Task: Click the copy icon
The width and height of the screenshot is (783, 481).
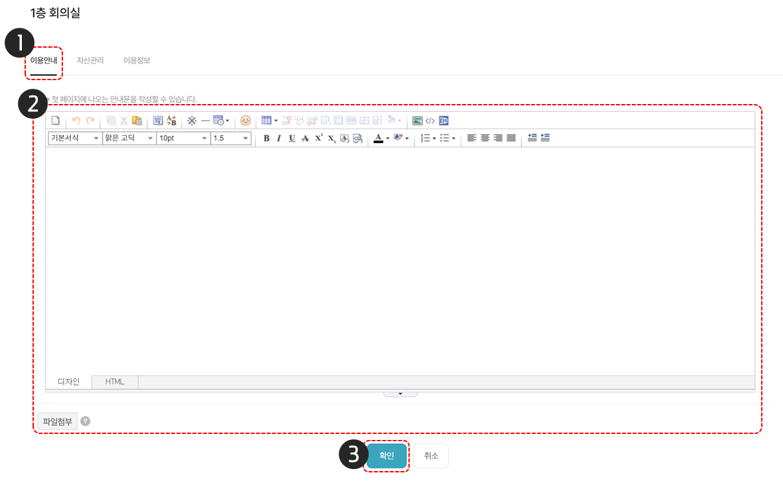Action: coord(111,121)
